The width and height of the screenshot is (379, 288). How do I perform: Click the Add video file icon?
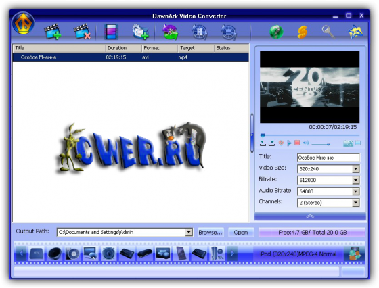[x=53, y=32]
